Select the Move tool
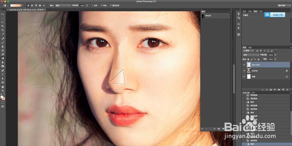Screen dimensions: 292x146 3,14
